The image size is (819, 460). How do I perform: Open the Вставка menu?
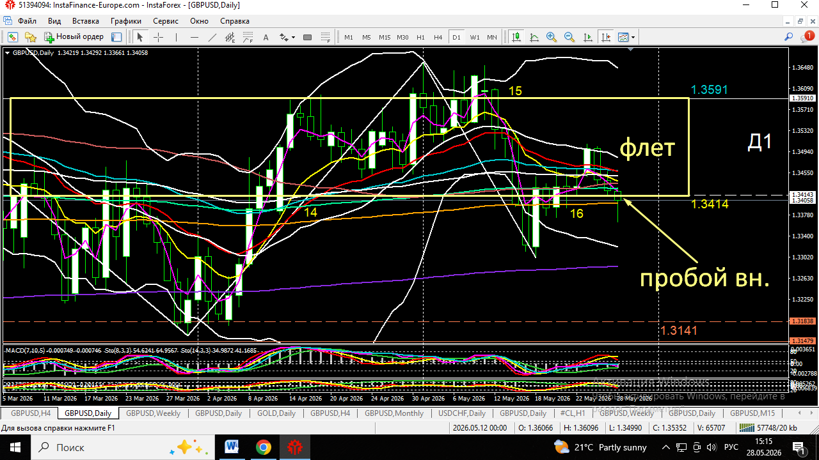click(x=85, y=21)
